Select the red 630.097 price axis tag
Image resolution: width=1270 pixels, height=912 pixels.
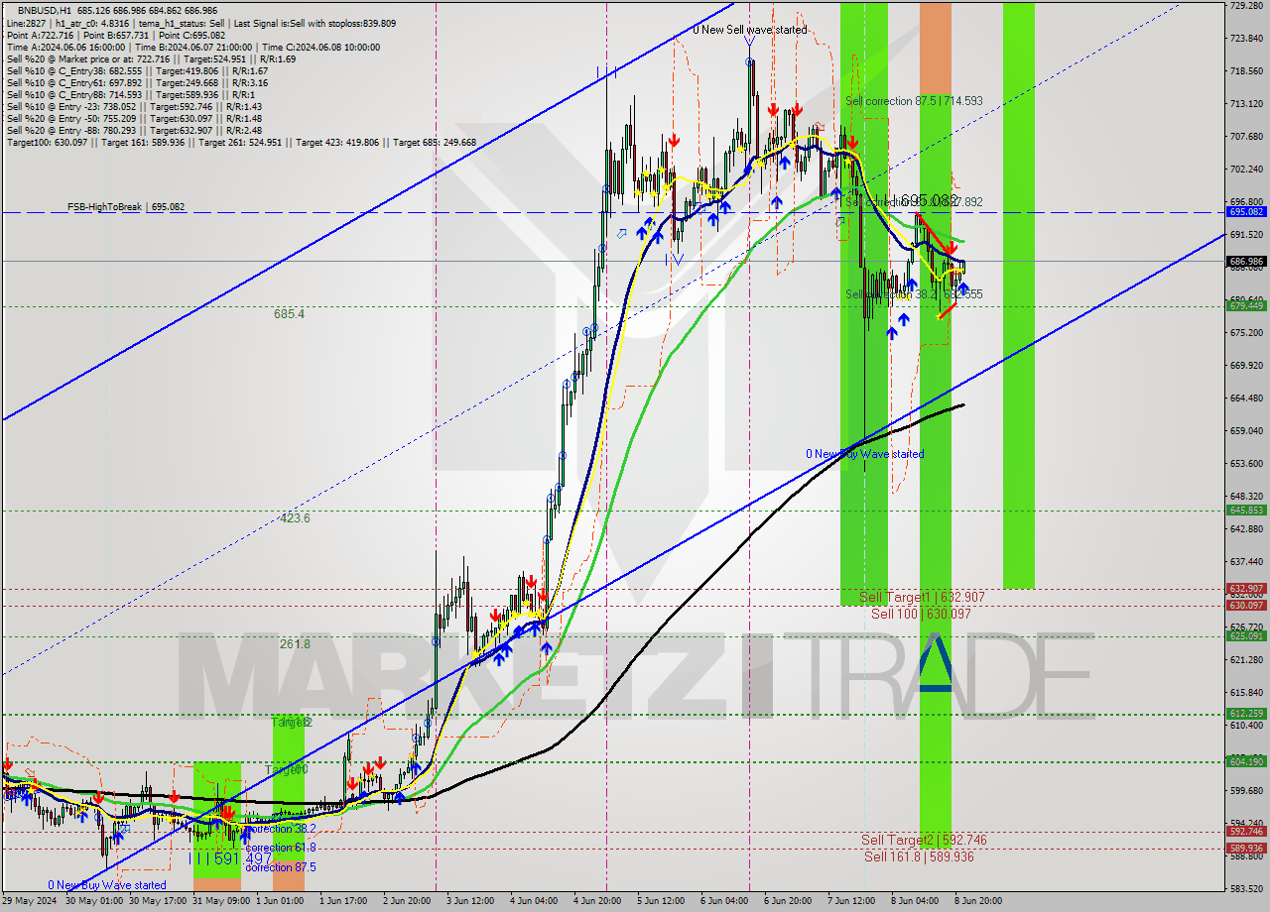pos(1247,606)
